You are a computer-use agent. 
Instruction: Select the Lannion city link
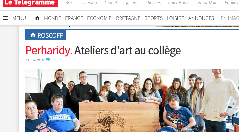pyautogui.click(x=89, y=3)
